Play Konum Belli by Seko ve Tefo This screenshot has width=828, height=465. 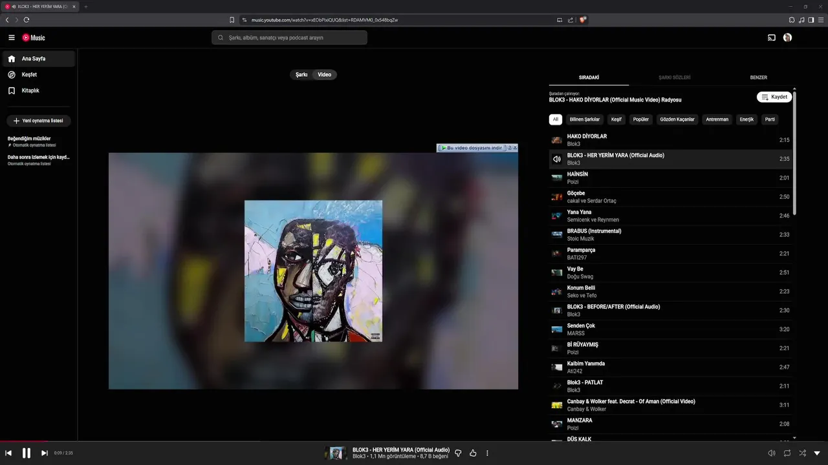[670, 292]
